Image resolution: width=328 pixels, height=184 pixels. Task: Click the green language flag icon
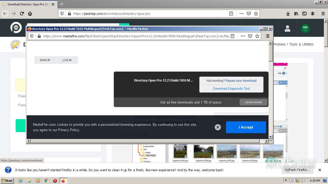305,28
